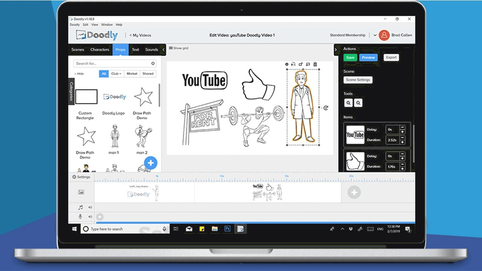Select the Shared filter
Viewport: 482px width, 271px height.
(148, 74)
